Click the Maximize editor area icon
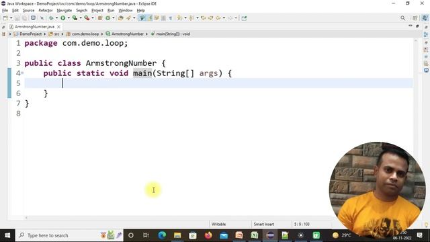Screen dimensions: 430x242 tap(417, 26)
